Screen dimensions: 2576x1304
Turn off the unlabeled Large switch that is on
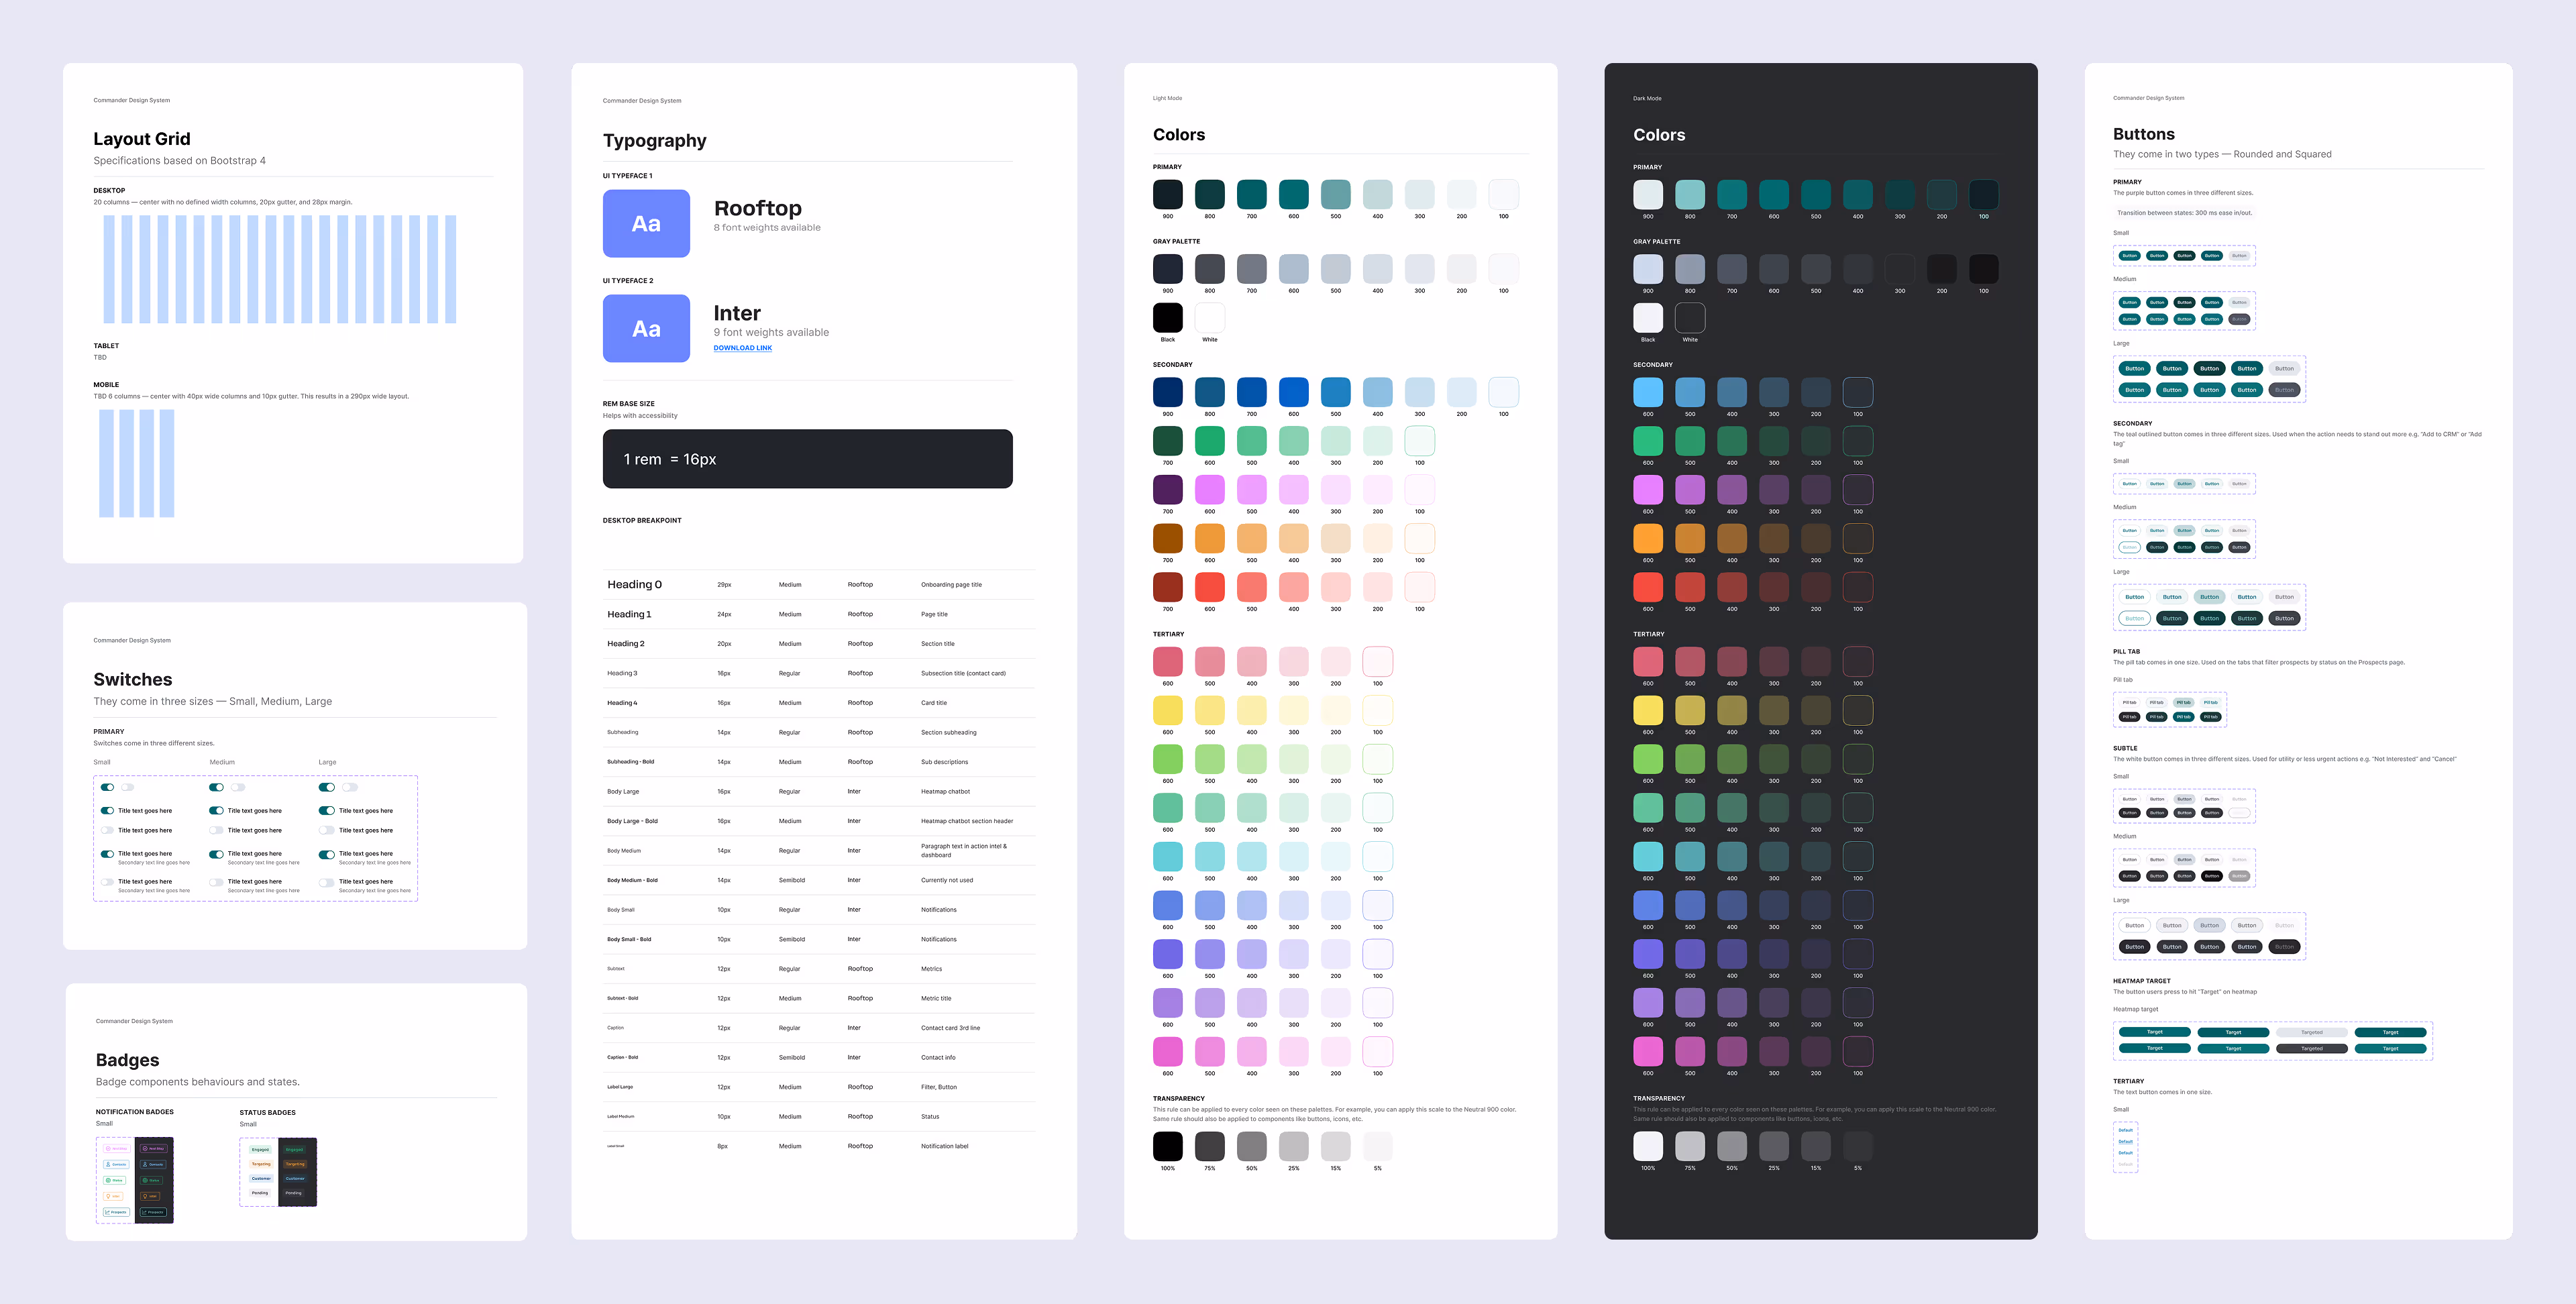pyautogui.click(x=327, y=787)
